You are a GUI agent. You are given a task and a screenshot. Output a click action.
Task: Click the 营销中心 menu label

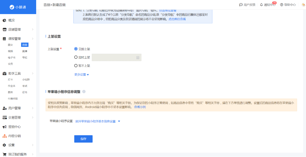click(14, 127)
